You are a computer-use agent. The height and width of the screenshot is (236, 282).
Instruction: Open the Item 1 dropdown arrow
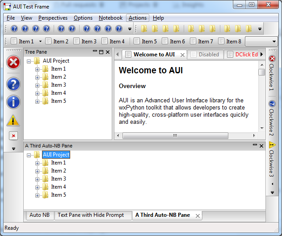tap(40, 42)
